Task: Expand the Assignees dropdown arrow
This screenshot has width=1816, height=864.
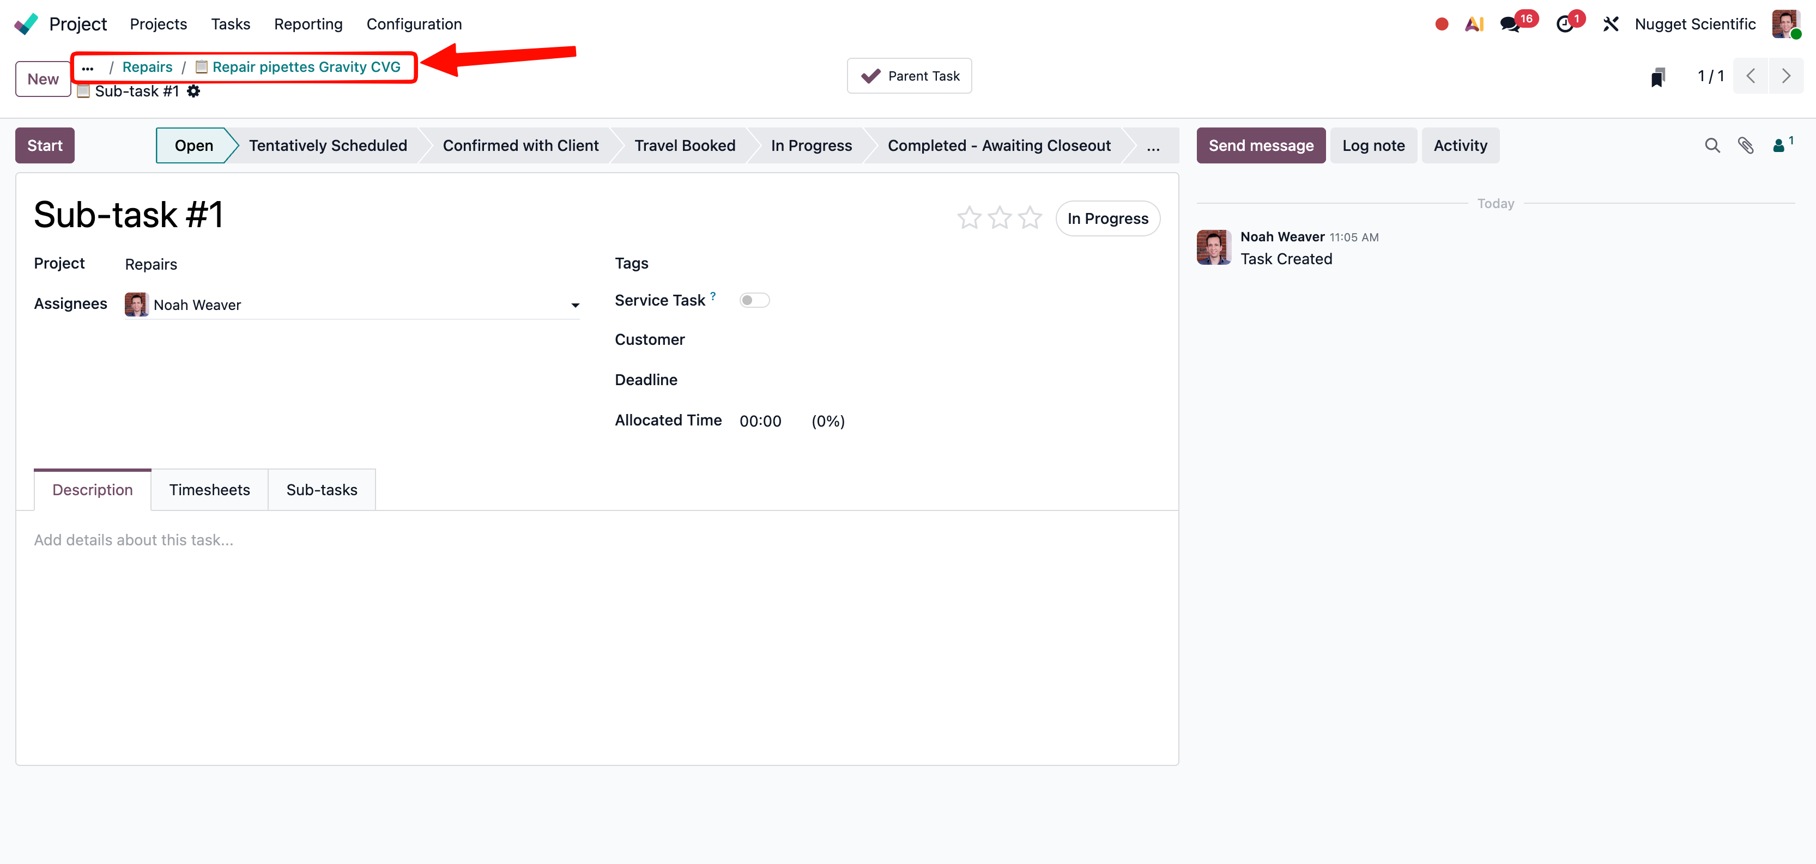Action: click(575, 305)
